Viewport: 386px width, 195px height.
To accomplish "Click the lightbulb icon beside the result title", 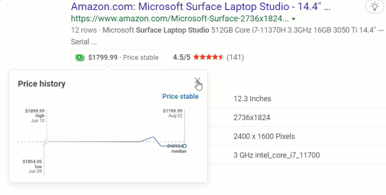I will click(x=373, y=7).
